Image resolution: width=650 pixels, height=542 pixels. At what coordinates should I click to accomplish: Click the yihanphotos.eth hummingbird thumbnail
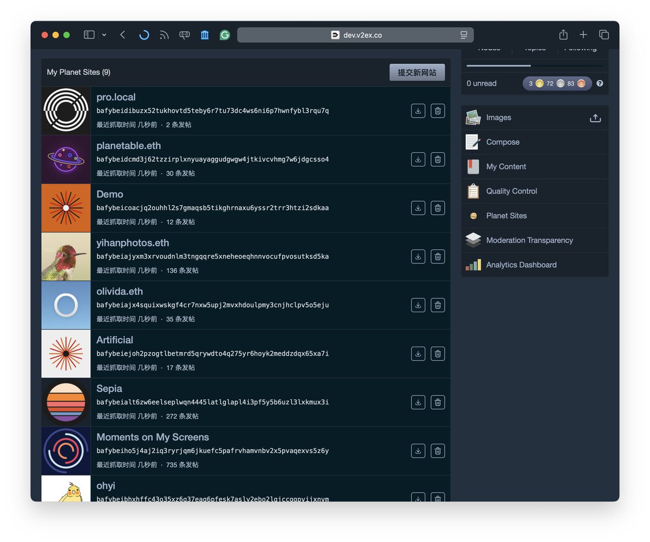(66, 256)
